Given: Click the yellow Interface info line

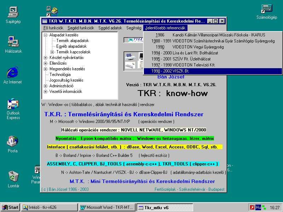Looking at the screenshot, I should pyautogui.click(x=135, y=147).
